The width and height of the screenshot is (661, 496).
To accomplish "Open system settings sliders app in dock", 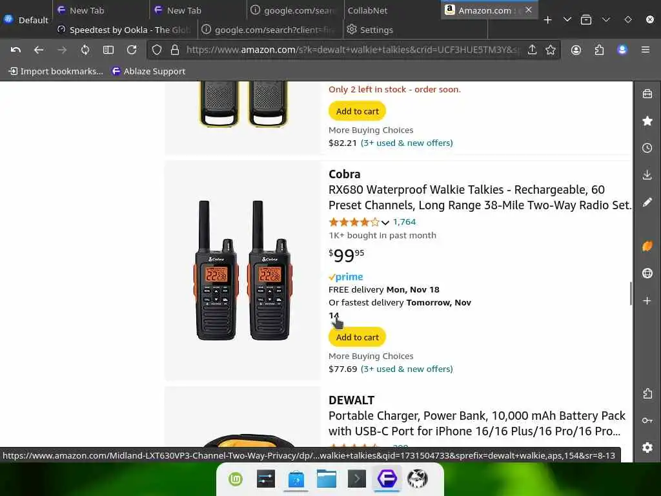I will tap(266, 479).
